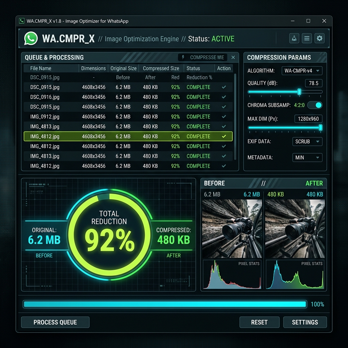
Task: Click the checkmark in the highlighted IMG_4812.jpg row
Action: click(224, 136)
